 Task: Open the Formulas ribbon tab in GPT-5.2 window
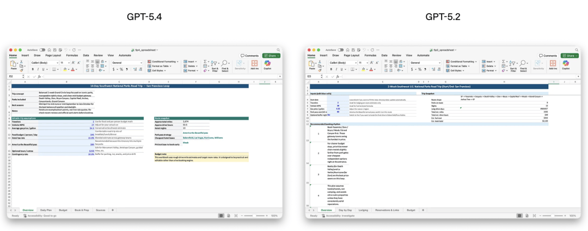point(370,55)
